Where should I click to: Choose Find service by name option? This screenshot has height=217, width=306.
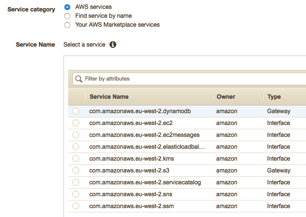pos(67,16)
